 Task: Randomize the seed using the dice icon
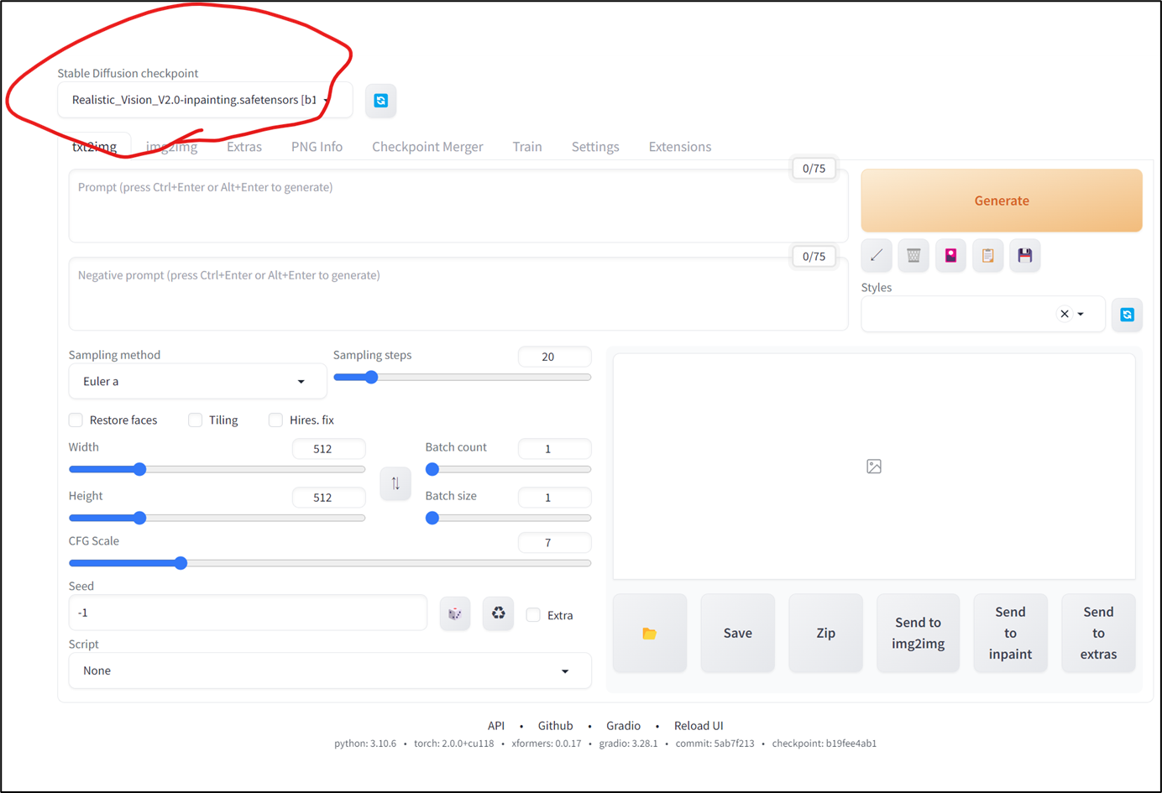pos(455,613)
